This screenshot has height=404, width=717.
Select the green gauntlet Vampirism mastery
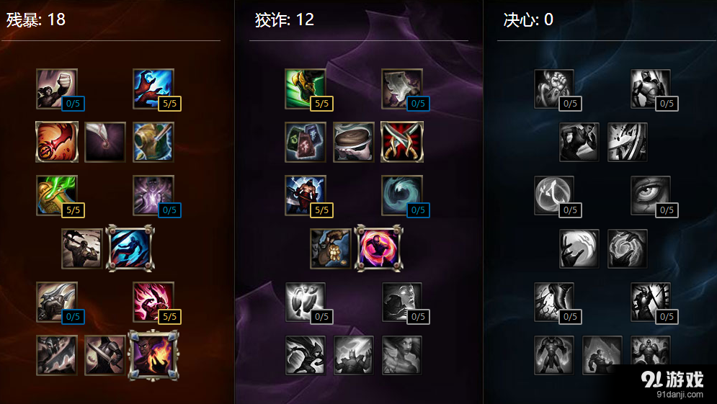pos(57,195)
